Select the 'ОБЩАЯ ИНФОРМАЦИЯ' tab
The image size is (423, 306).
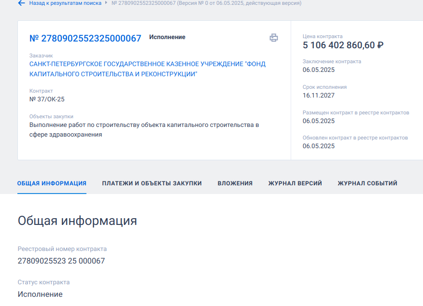(52, 183)
